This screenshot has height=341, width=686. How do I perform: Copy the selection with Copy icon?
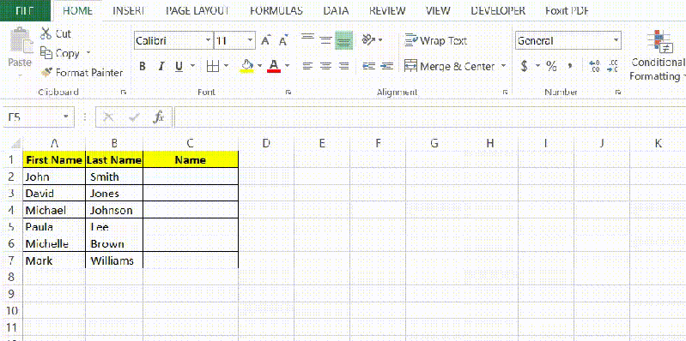[x=46, y=53]
